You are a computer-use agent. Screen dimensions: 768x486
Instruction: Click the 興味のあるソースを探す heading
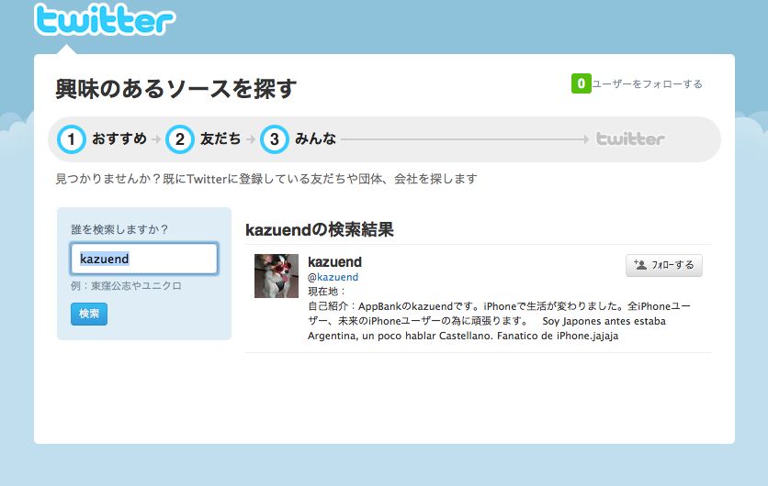click(x=175, y=89)
